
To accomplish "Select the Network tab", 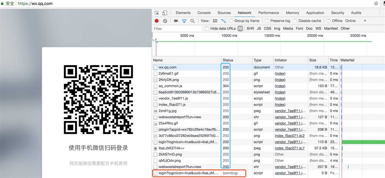I will click(x=244, y=13).
